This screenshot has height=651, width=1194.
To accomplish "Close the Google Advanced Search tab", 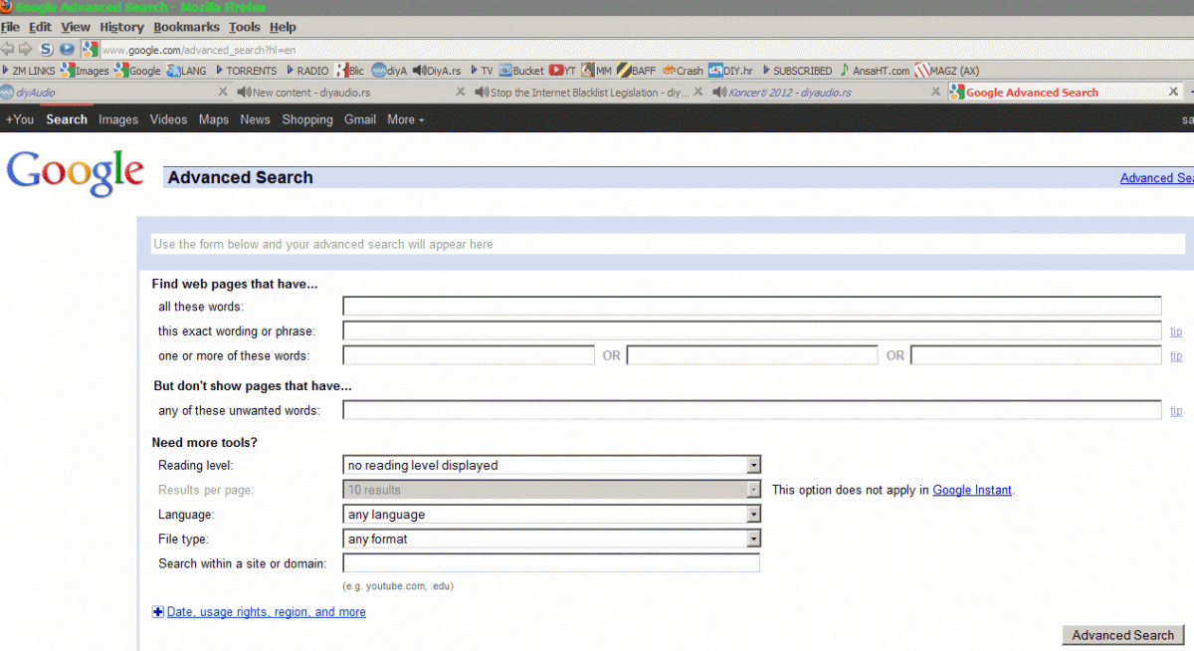I will coord(1174,93).
